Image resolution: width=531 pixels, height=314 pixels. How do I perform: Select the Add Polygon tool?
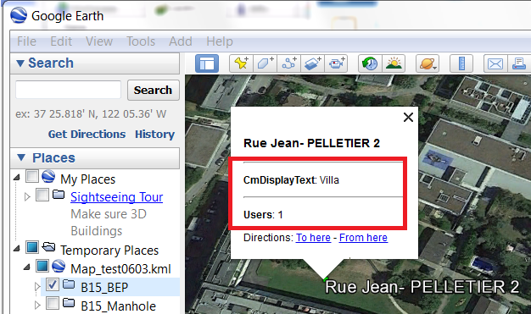point(265,63)
